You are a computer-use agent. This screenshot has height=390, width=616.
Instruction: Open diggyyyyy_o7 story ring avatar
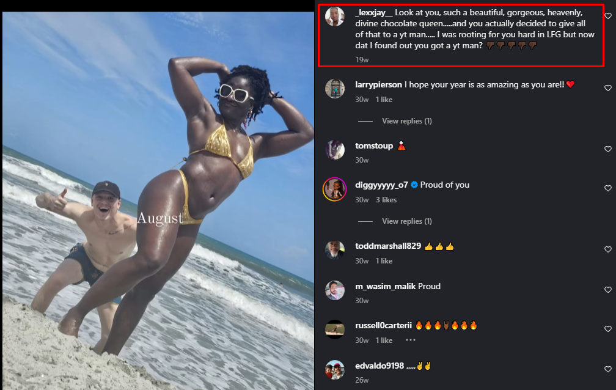tap(335, 189)
